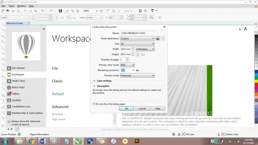Click the Search content icon in toolbar
Screen dimensions: 258x145
pos(60,11)
